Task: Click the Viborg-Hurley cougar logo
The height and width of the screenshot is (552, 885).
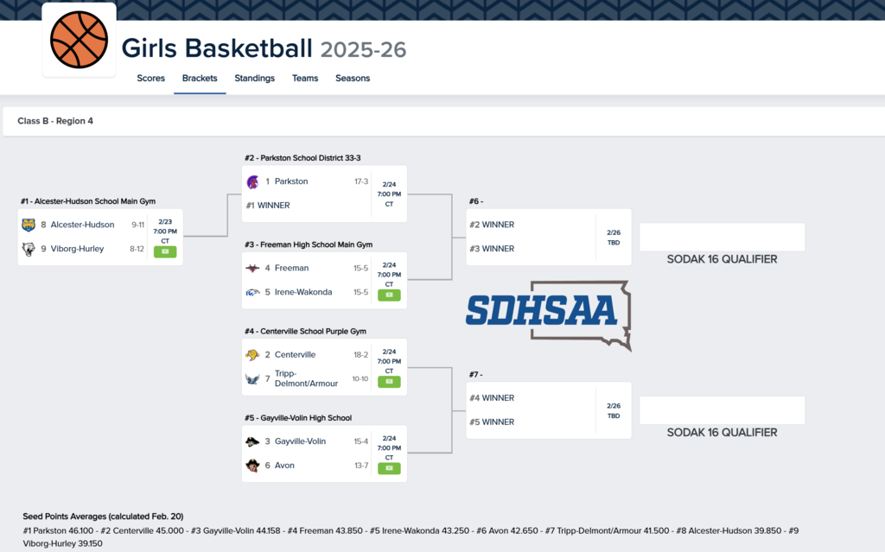Action: click(x=27, y=249)
